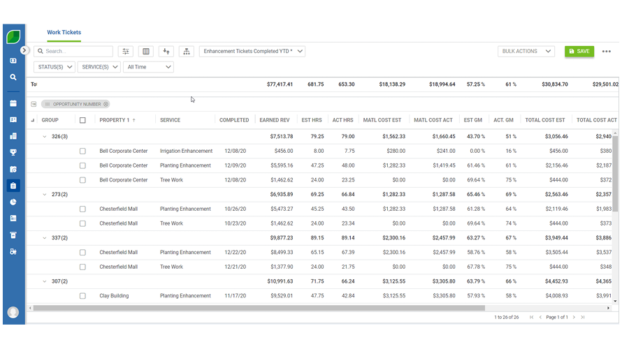This screenshot has width=622, height=349.
Task: Collapse group 326 (3)
Action: click(x=45, y=137)
